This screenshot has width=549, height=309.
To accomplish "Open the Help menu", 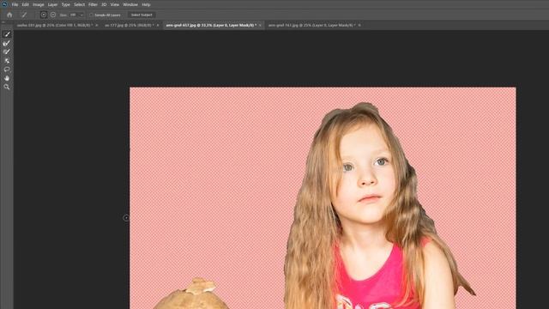I will 146,4.
